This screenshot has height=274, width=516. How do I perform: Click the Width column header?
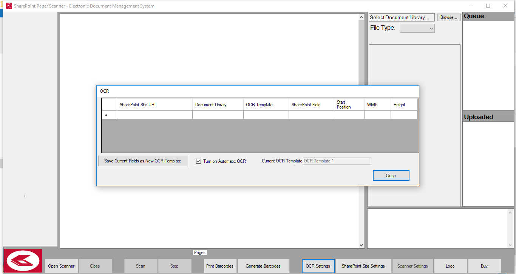point(377,105)
